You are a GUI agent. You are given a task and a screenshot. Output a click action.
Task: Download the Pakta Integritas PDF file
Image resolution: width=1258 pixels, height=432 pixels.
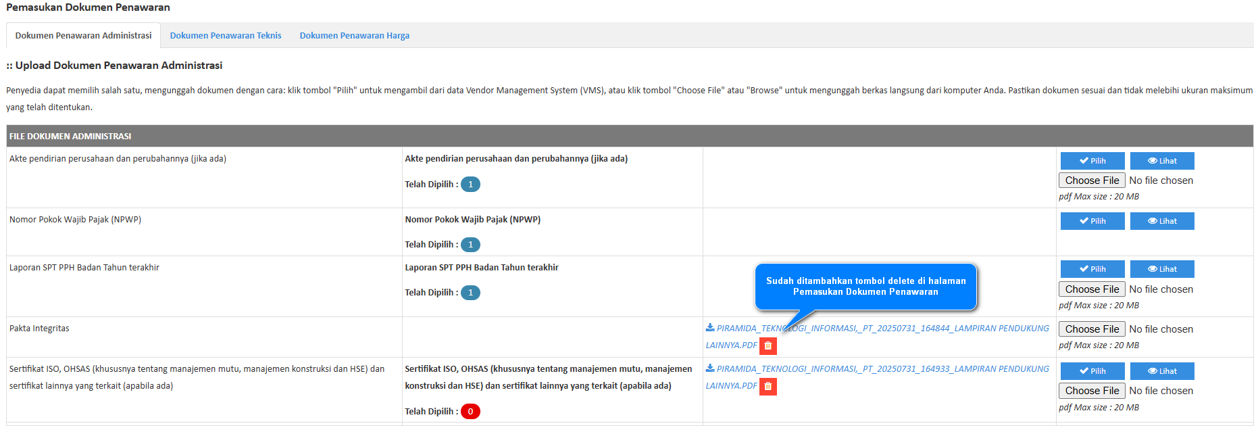[877, 329]
